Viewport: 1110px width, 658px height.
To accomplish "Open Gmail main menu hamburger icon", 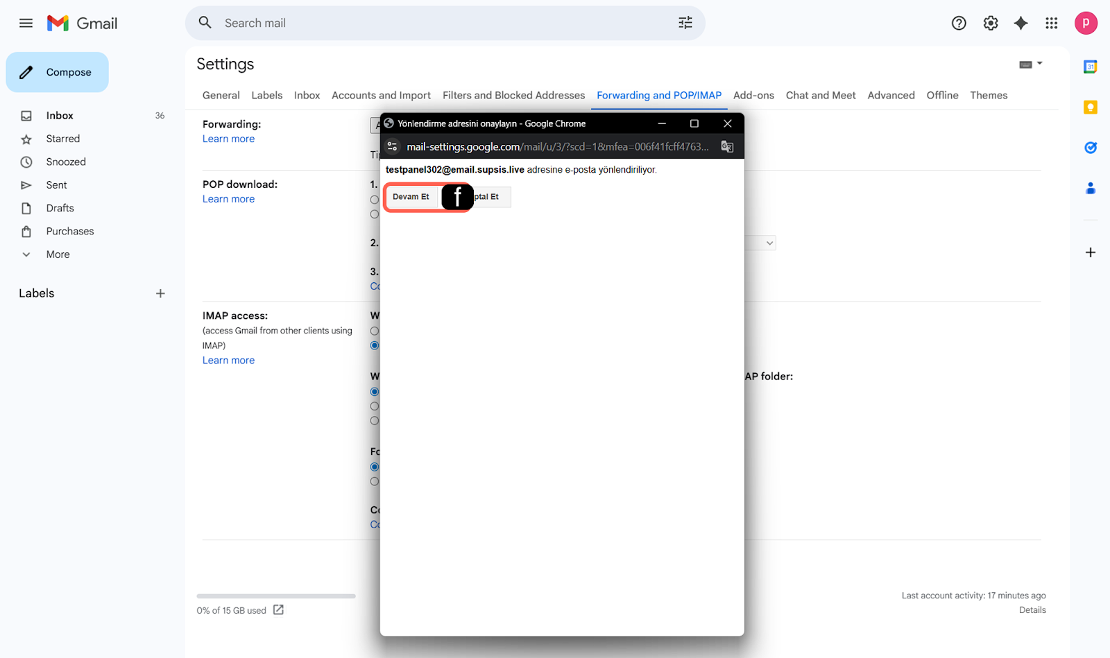I will point(26,23).
